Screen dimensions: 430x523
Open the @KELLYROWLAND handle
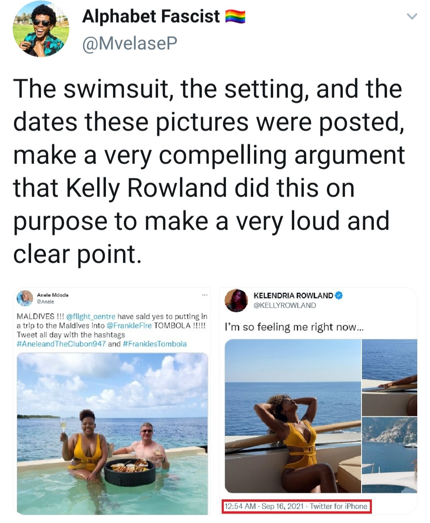[284, 305]
